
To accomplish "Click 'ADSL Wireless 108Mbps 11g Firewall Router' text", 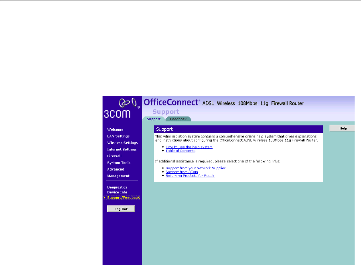I will [x=253, y=103].
